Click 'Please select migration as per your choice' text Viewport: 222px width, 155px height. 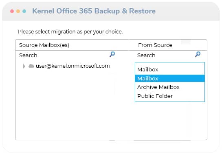point(70,32)
